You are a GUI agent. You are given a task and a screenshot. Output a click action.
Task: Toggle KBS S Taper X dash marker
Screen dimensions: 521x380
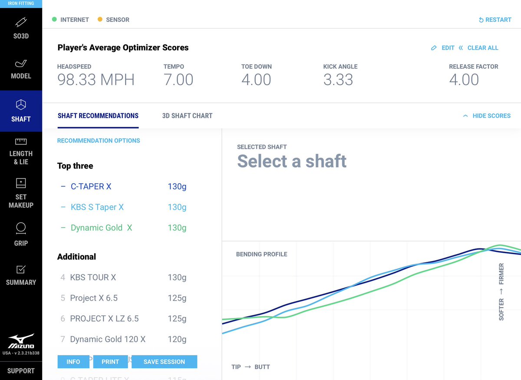pyautogui.click(x=63, y=207)
